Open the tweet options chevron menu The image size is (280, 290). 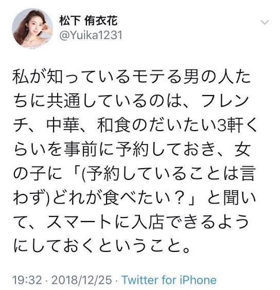(x=265, y=23)
